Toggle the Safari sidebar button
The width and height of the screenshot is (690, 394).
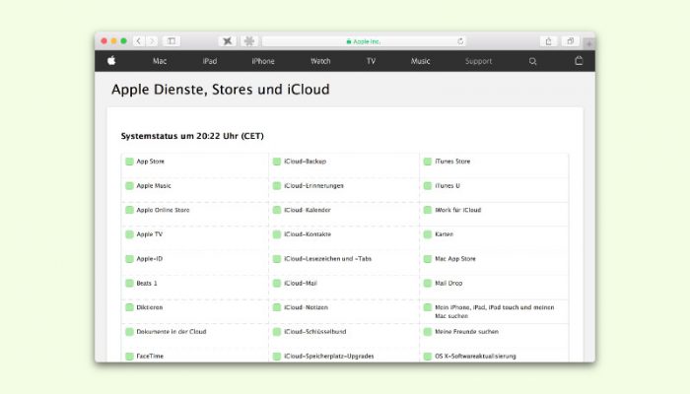coord(172,41)
